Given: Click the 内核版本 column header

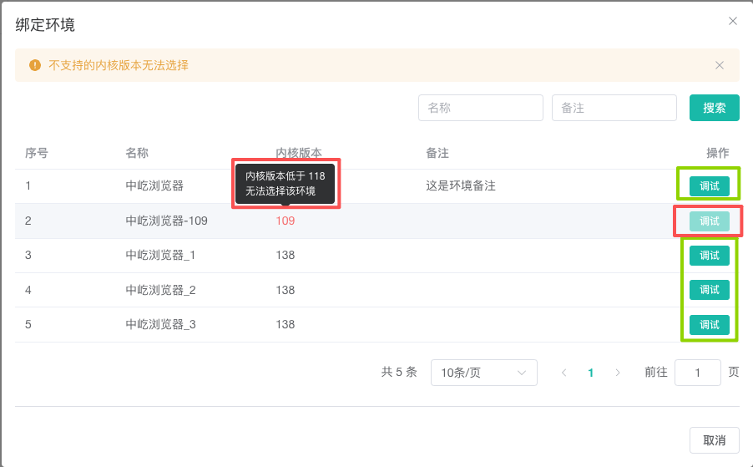Looking at the screenshot, I should tap(299, 153).
